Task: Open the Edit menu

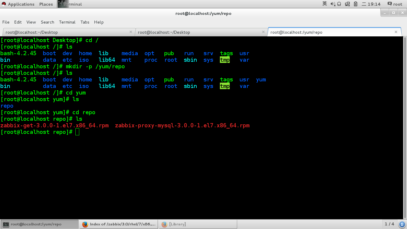Action: click(18, 22)
